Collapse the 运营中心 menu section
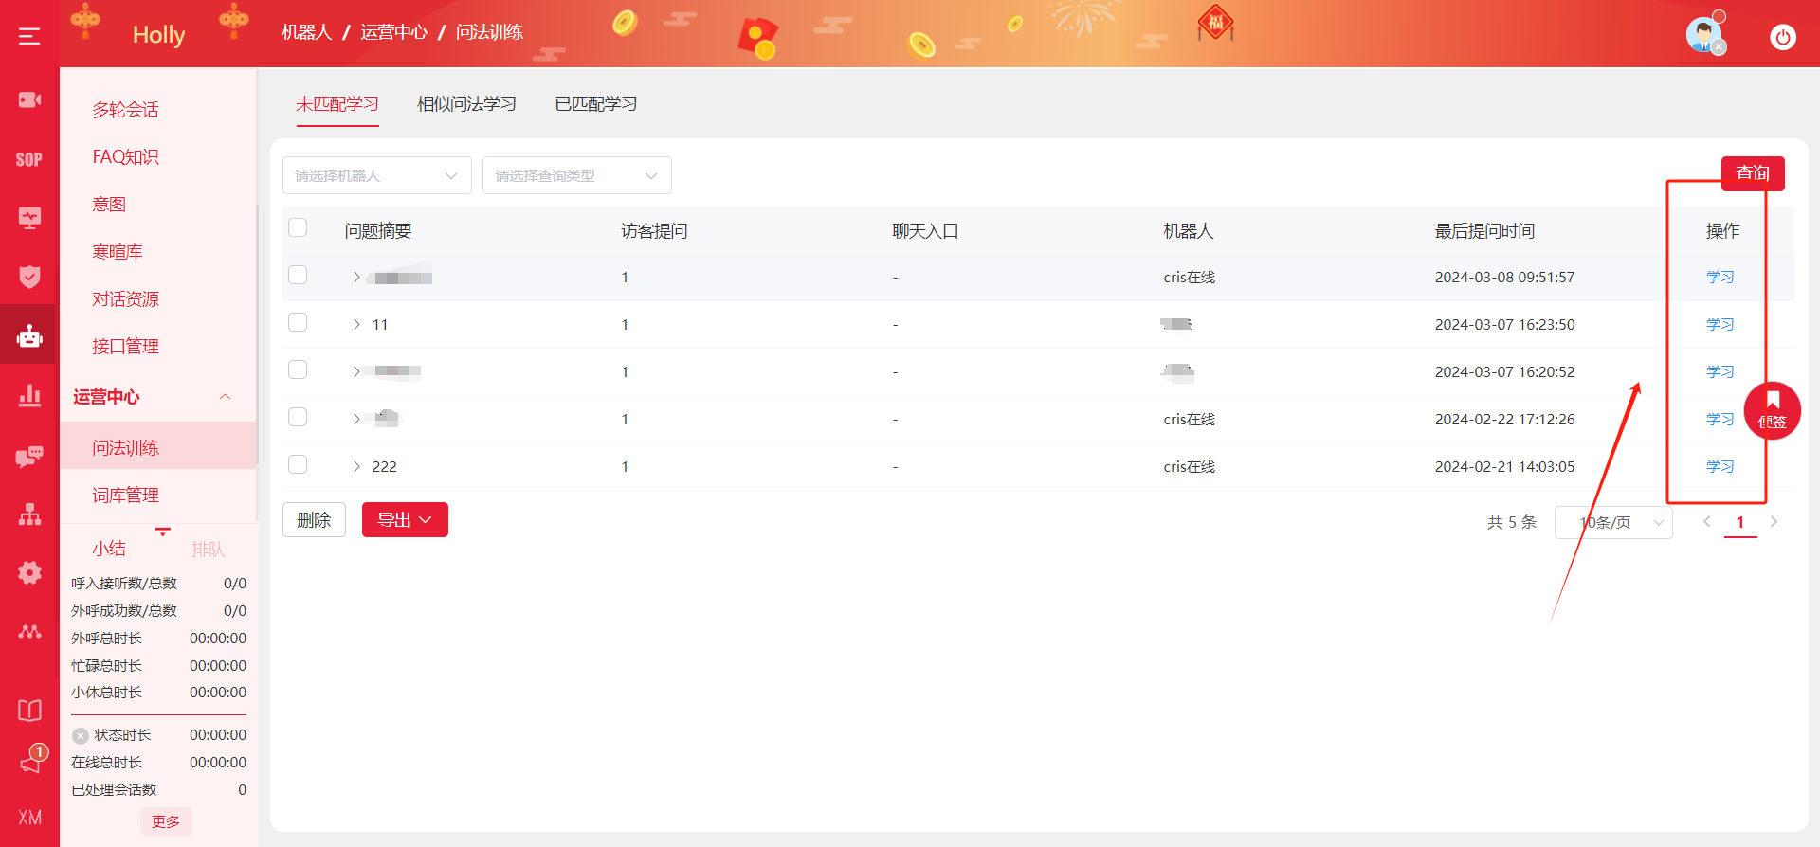The image size is (1820, 847). click(226, 397)
